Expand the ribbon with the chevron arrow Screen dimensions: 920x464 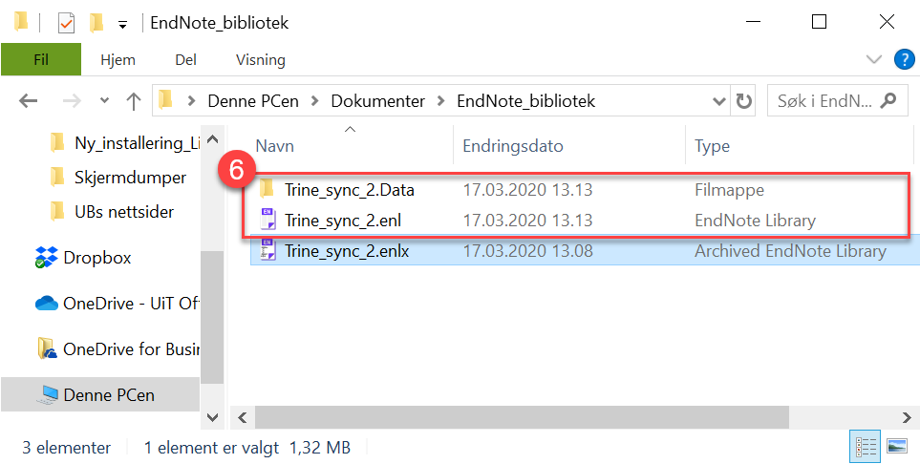(x=873, y=59)
